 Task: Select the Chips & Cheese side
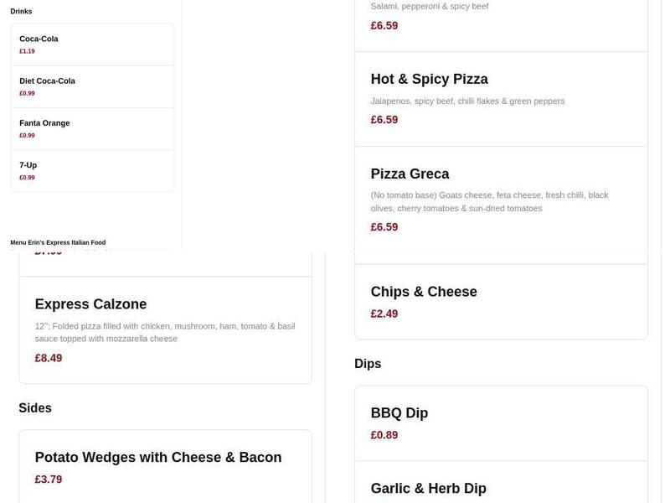tap(501, 302)
